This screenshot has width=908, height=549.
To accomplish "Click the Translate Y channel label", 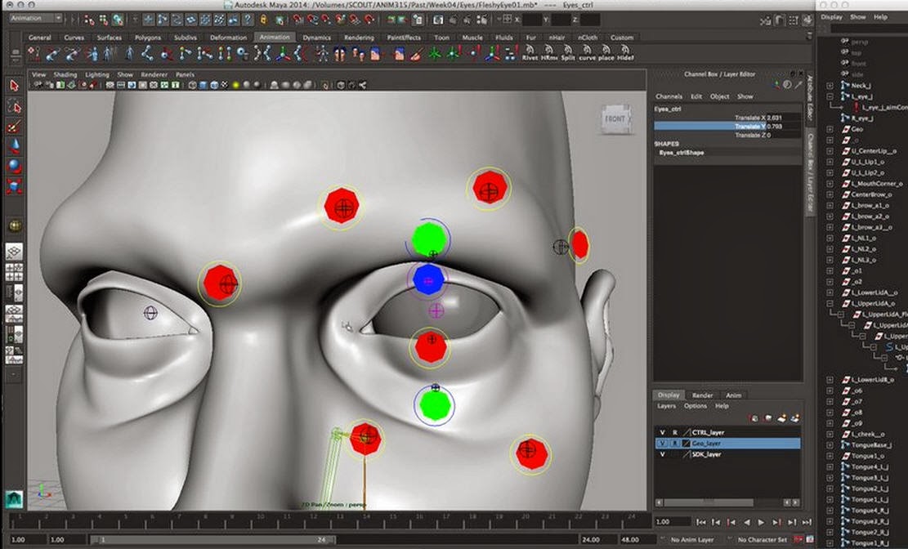I will pos(750,127).
